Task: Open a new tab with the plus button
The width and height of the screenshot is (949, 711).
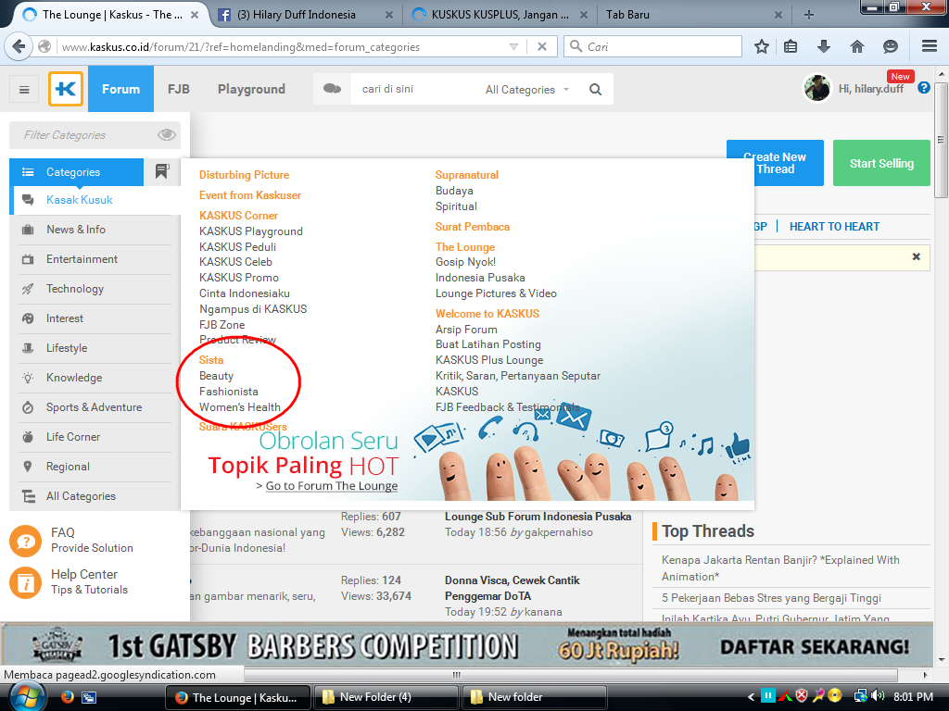Action: tap(808, 15)
